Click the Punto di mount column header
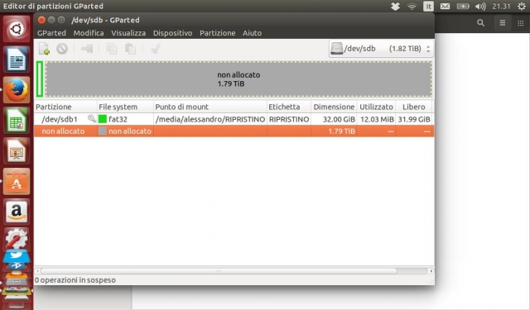This screenshot has width=530, height=310. [210, 107]
